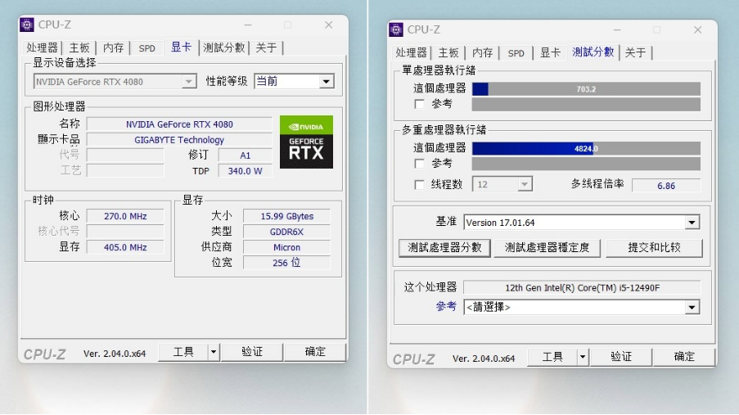Click the CPU-Z app icon in right window title bar
This screenshot has width=739, height=415.
click(396, 29)
